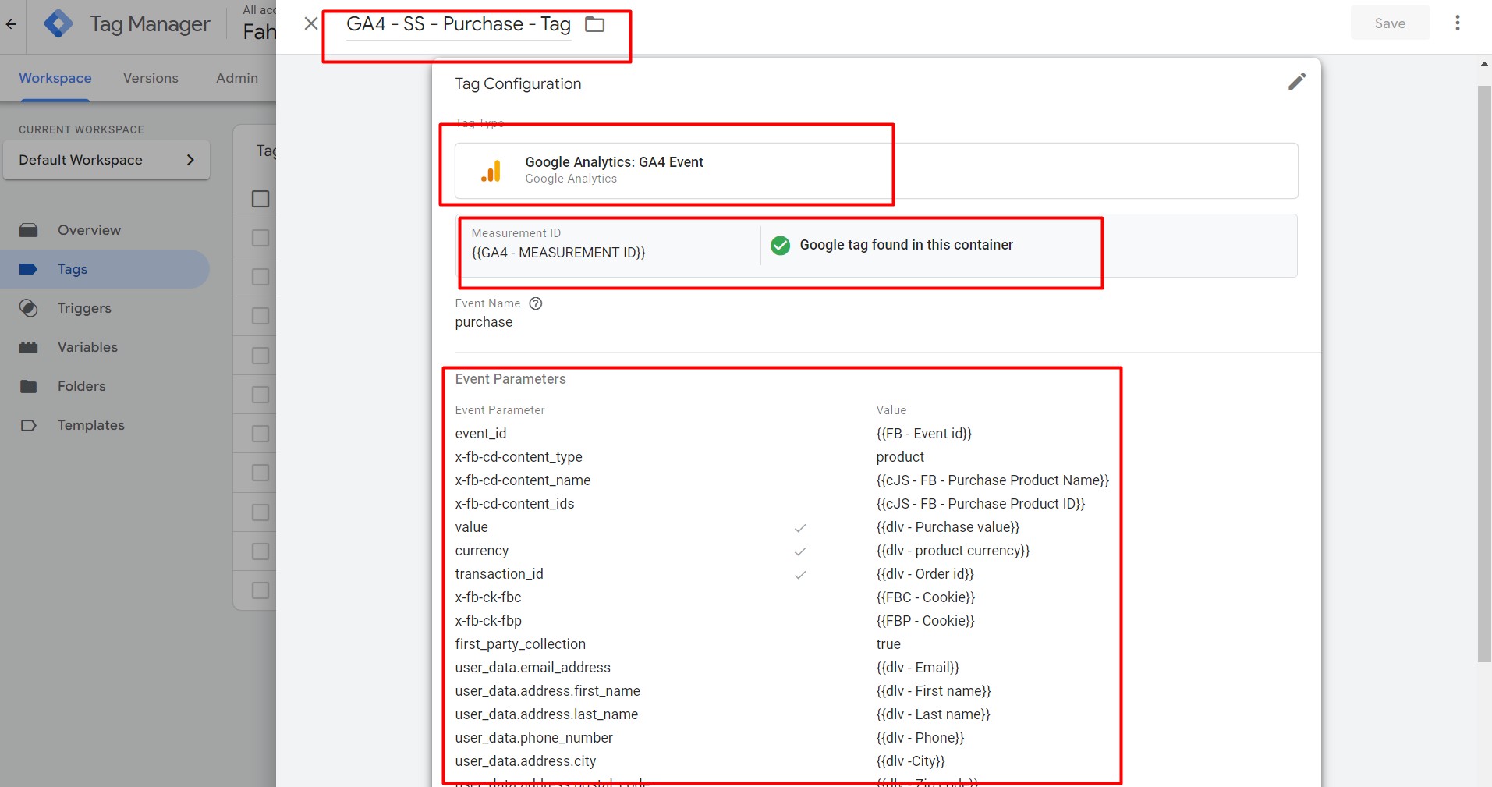Image resolution: width=1492 pixels, height=787 pixels.
Task: Click the event name value purchase
Action: click(484, 322)
